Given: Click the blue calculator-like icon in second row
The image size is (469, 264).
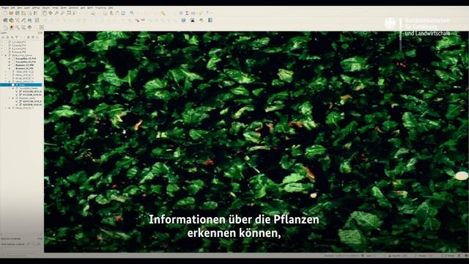Looking at the screenshot, I should point(183,20).
